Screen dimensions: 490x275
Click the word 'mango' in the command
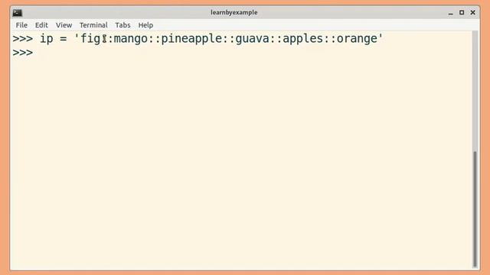pyautogui.click(x=130, y=39)
